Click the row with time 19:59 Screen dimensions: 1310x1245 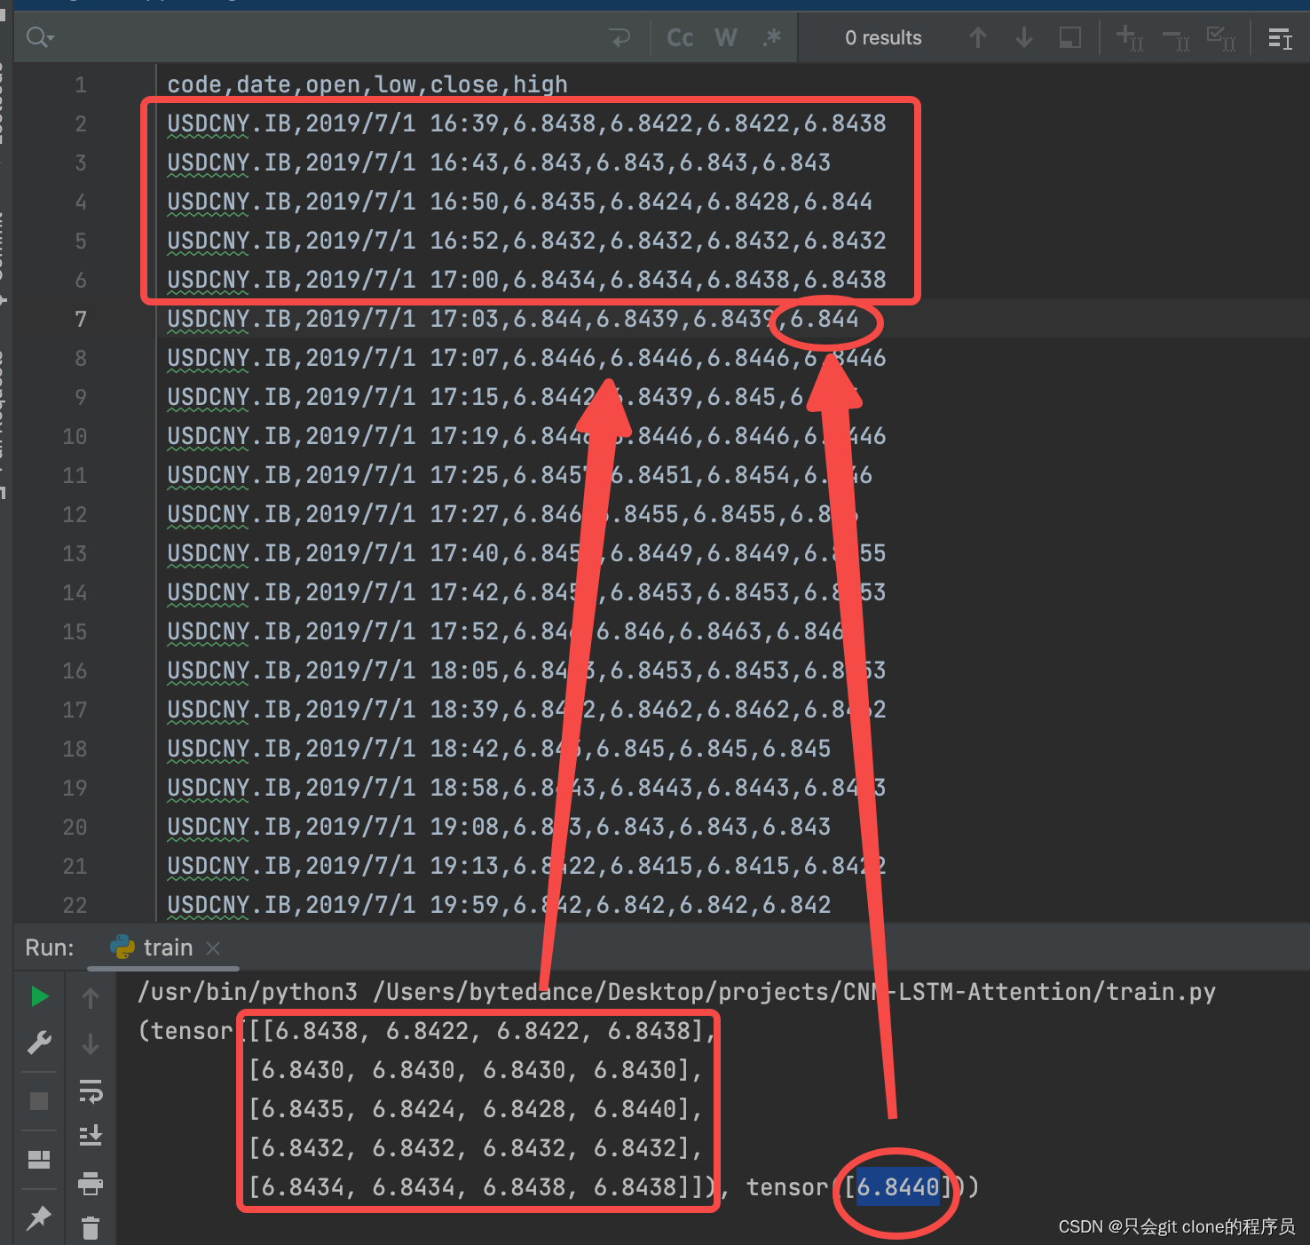coord(499,905)
